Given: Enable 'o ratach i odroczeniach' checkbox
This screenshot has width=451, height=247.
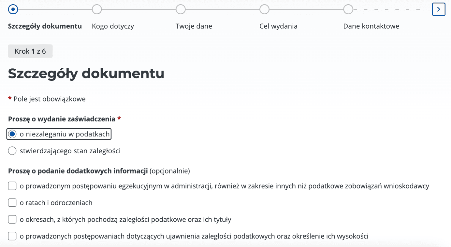Looking at the screenshot, I should (12, 203).
